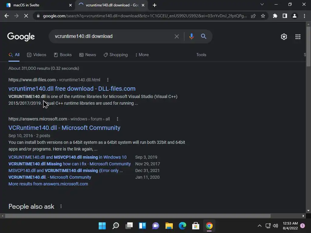
Task: Click the vertical scrollbar thumb
Action: [308, 46]
